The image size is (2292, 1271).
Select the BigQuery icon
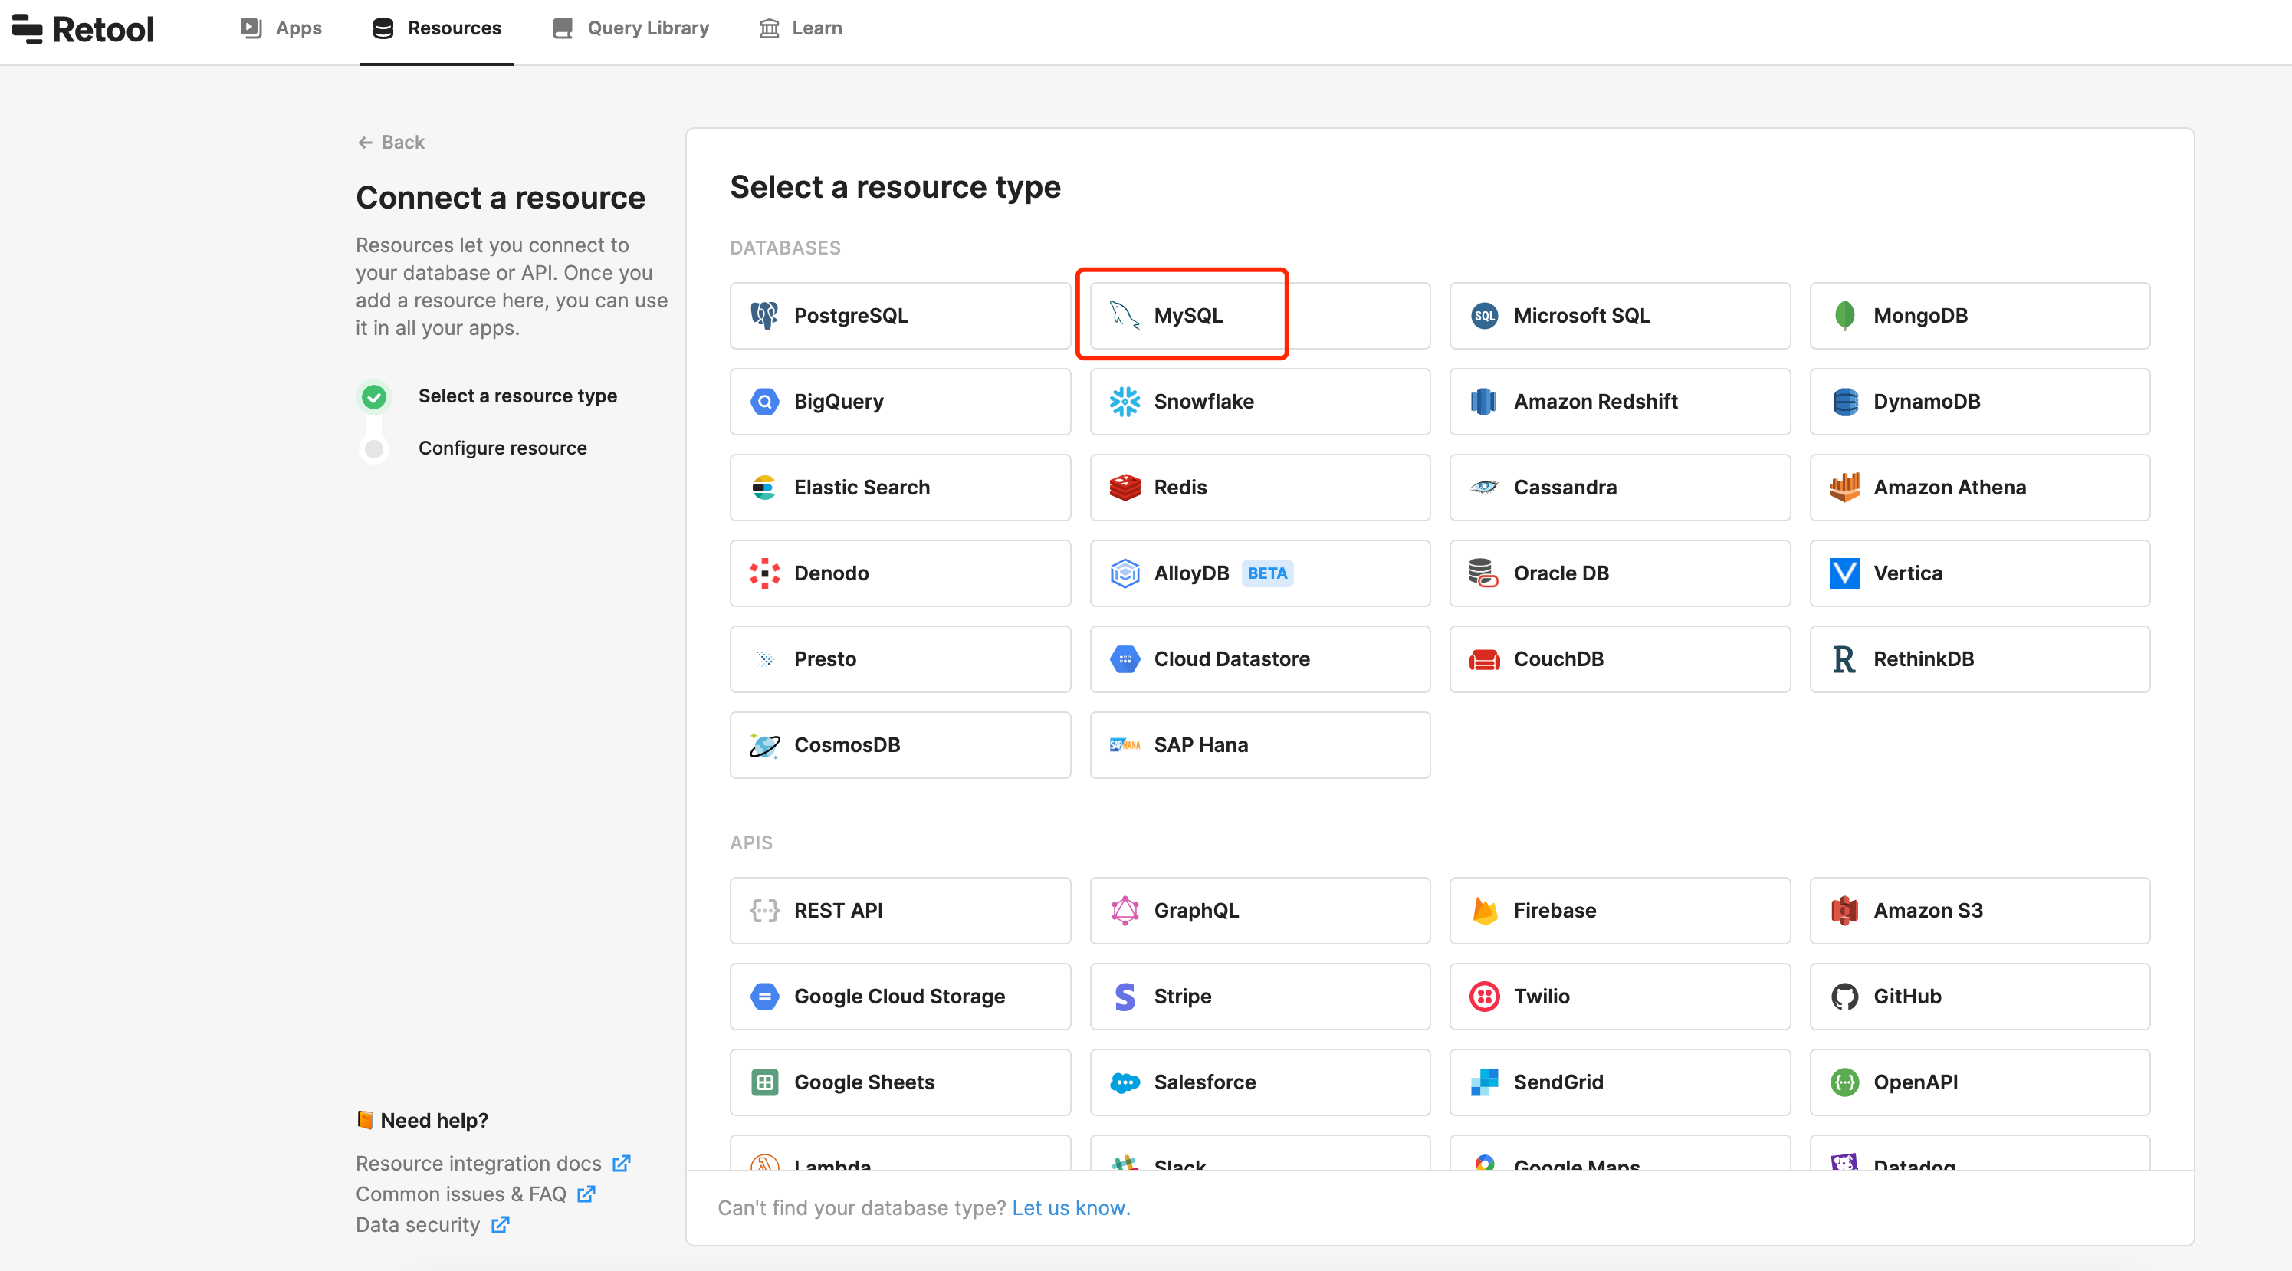[764, 402]
